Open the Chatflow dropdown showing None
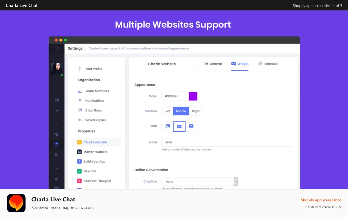Screen dimensions: 348x217 (x=200, y=182)
